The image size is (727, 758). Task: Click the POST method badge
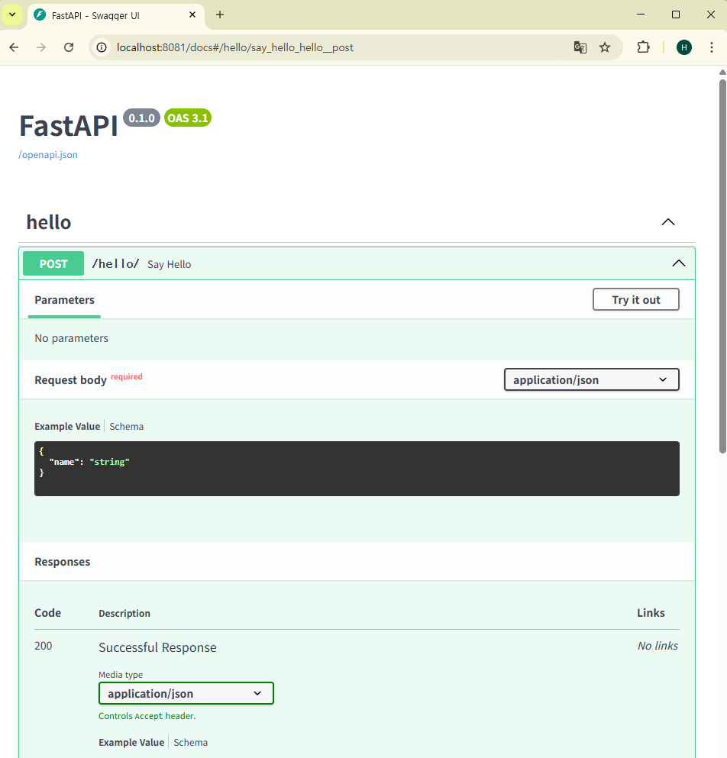(53, 263)
